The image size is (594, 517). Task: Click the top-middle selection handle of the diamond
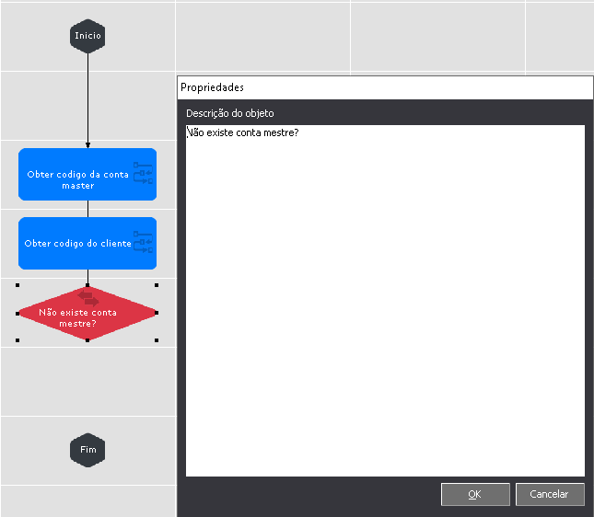tap(87, 285)
